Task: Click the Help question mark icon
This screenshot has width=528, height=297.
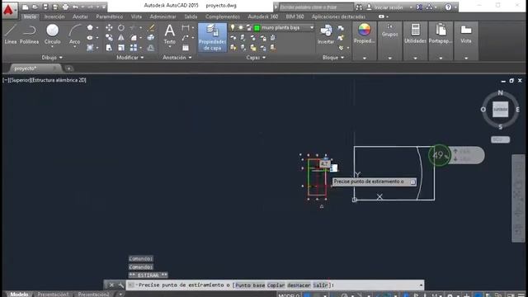Action: (x=448, y=7)
